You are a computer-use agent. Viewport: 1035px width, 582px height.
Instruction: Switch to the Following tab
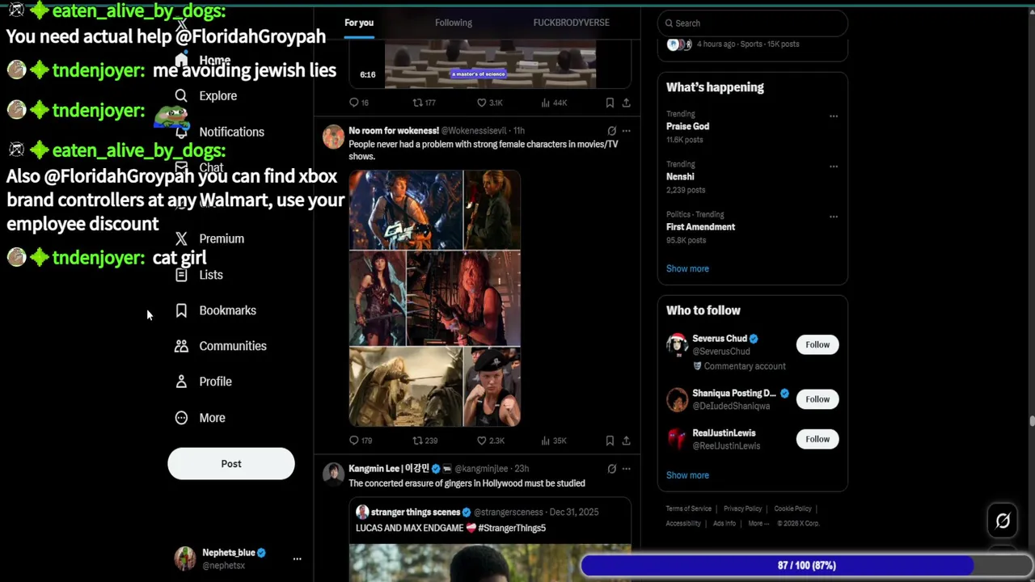click(454, 23)
